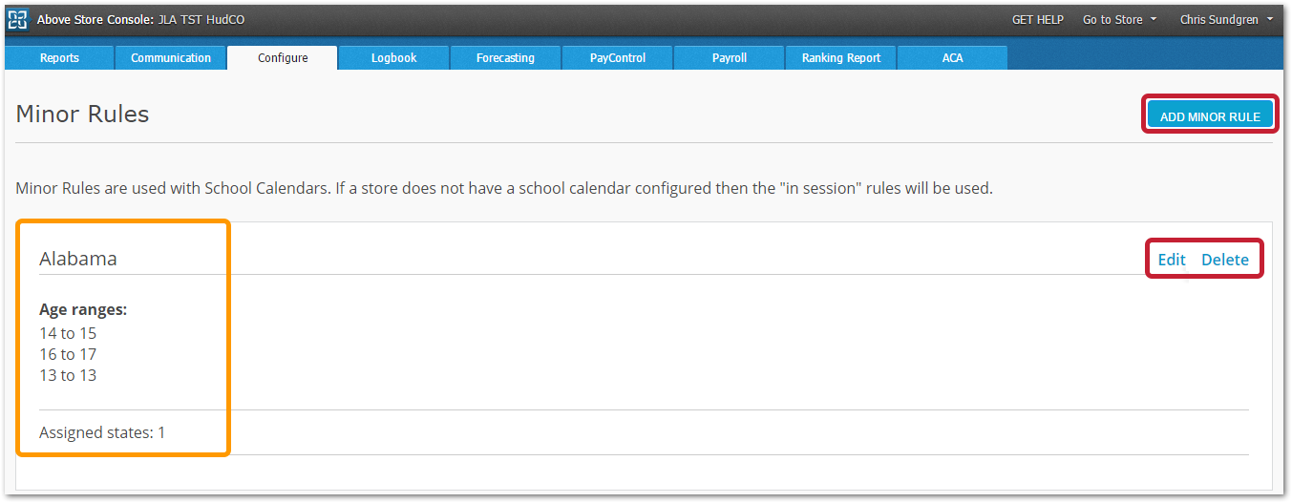Image resolution: width=1292 pixels, height=503 pixels.
Task: Select the Configure tab
Action: pos(283,58)
